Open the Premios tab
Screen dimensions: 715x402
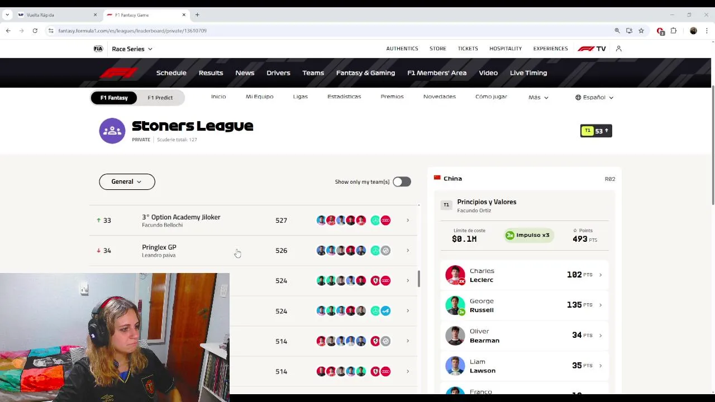[392, 97]
